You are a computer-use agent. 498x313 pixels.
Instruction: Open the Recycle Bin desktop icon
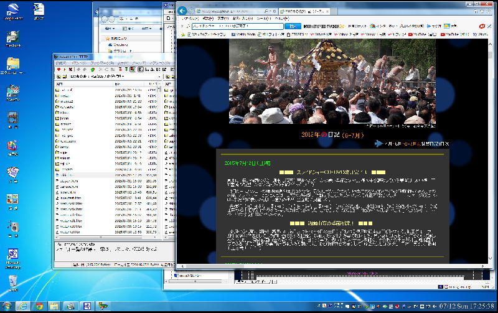13,283
